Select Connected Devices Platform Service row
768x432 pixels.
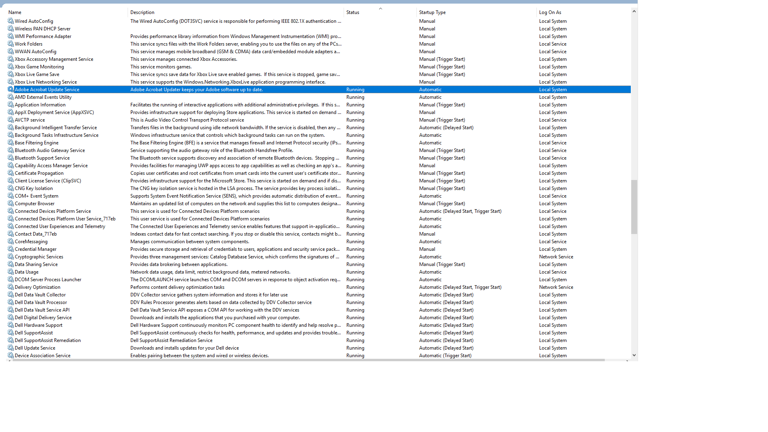click(x=318, y=211)
